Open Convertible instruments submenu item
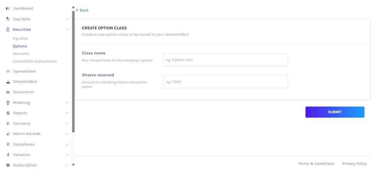The image size is (374, 170). click(35, 61)
